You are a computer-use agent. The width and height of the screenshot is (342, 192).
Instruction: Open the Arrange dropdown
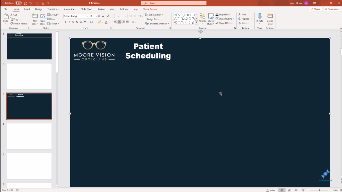coord(203,19)
